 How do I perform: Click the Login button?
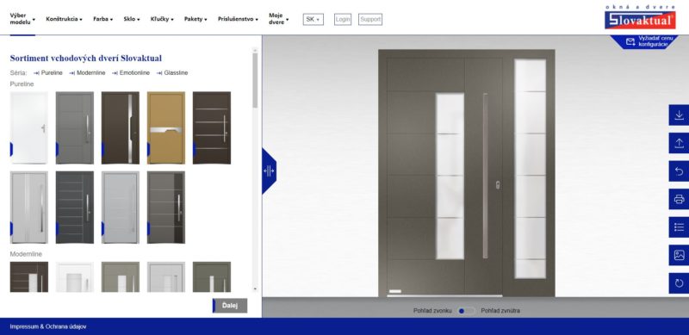(343, 19)
